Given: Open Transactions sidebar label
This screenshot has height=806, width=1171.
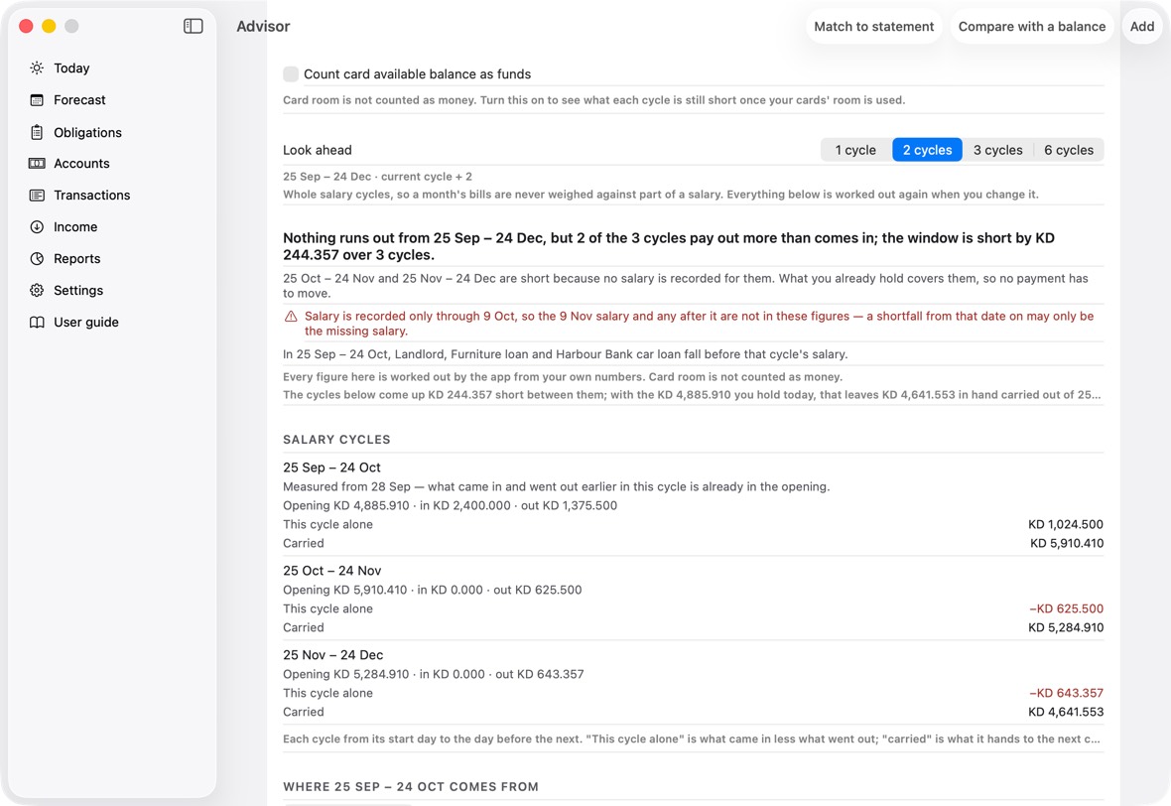Looking at the screenshot, I should pyautogui.click(x=92, y=195).
